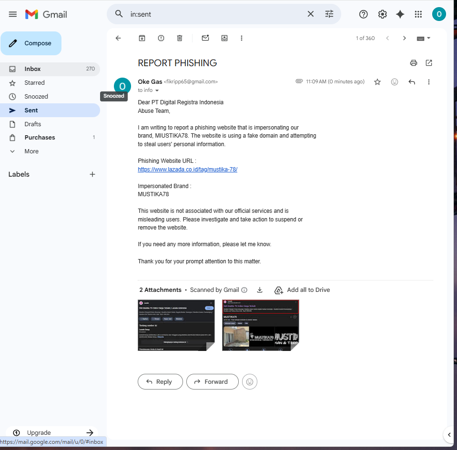
Task: Show search options filter icon
Action: (x=329, y=14)
